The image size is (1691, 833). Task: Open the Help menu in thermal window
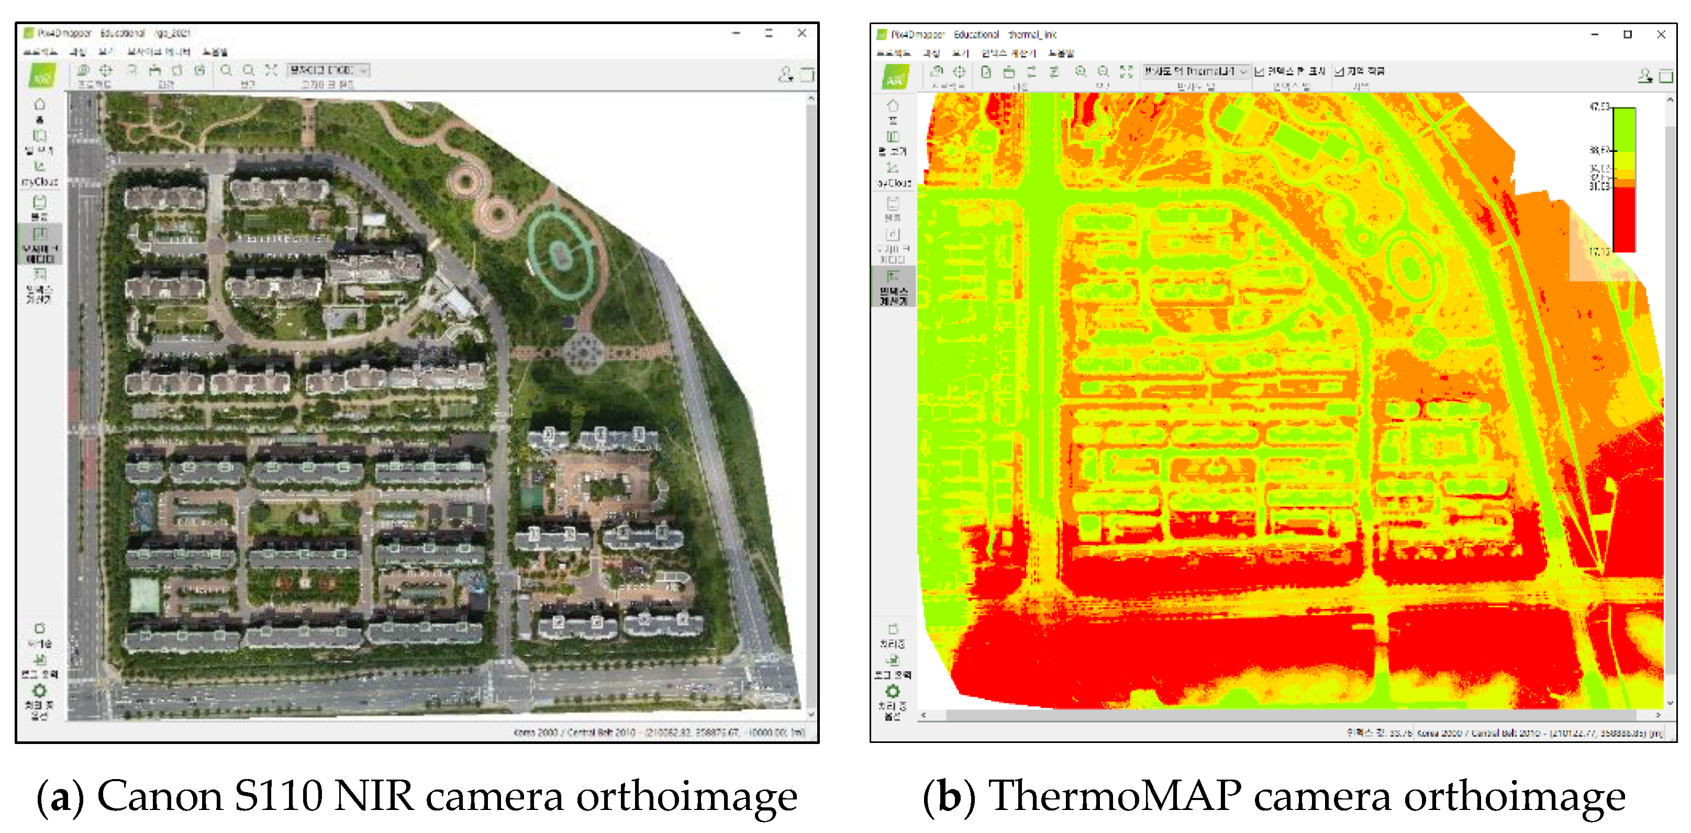[1061, 53]
